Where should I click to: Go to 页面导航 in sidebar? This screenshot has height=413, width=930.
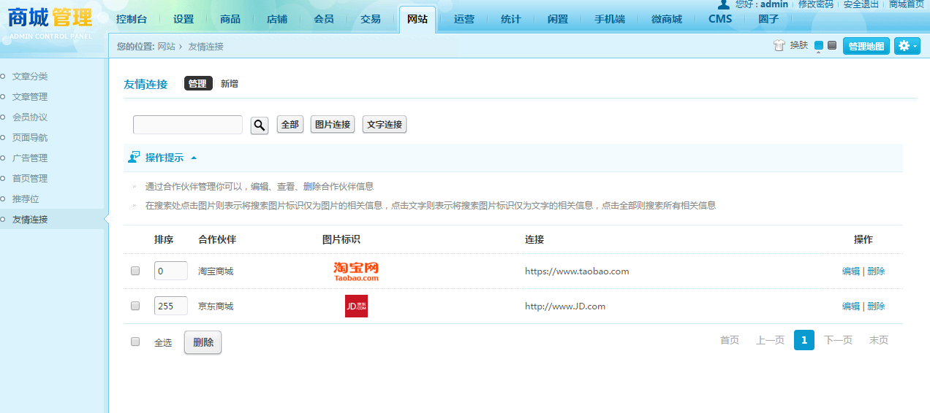pos(30,137)
